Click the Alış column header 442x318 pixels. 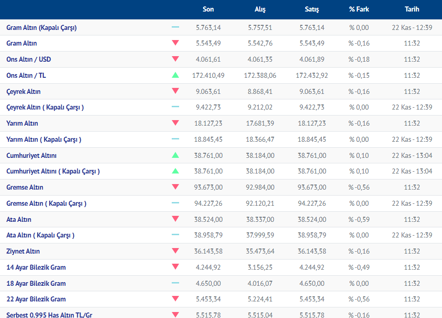(x=260, y=9)
